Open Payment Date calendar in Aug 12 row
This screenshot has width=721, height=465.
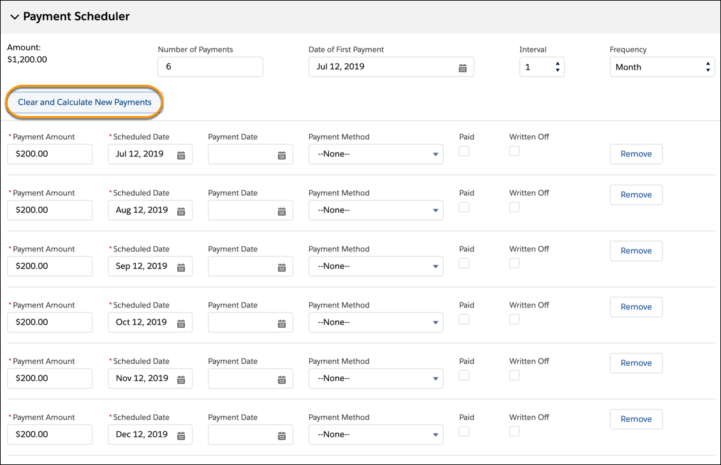tap(282, 212)
